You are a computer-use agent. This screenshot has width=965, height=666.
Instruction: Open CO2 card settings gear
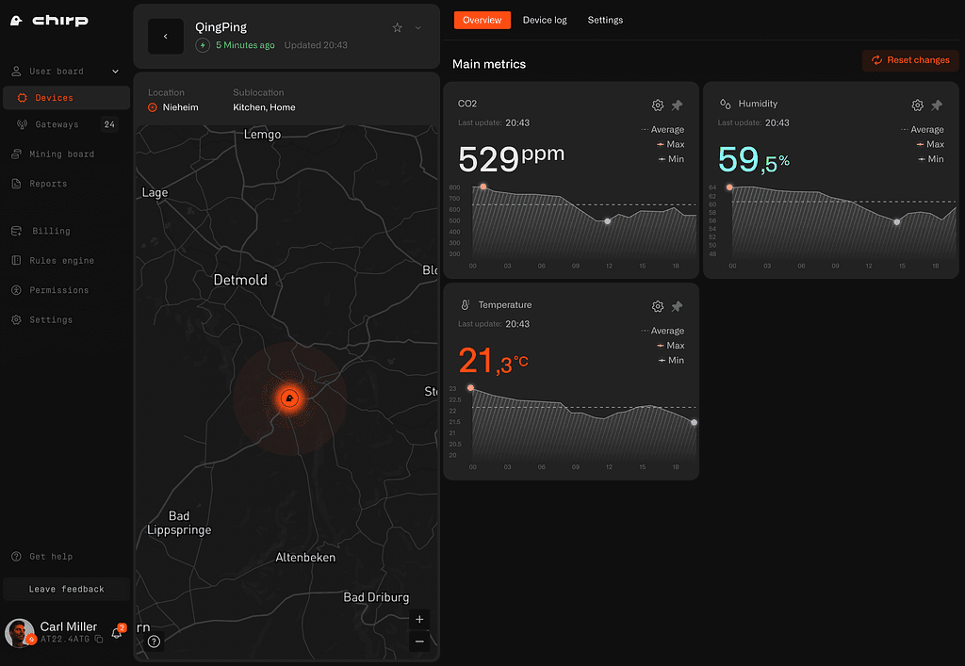pos(658,106)
